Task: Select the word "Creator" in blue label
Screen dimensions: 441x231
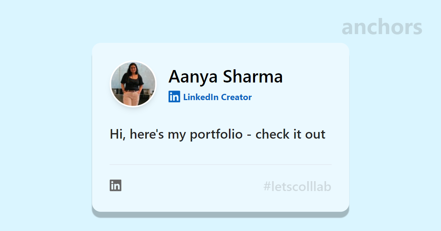Action: point(236,97)
